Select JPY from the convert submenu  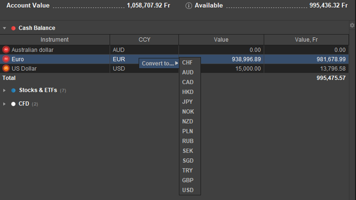pos(187,102)
